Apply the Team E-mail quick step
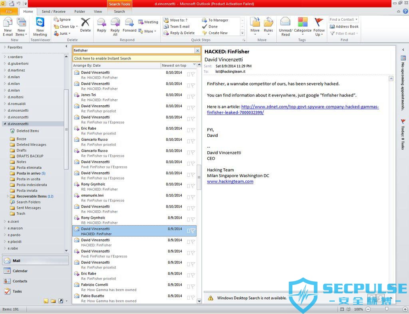Viewport: 409px width, 314px height. pyautogui.click(x=177, y=26)
